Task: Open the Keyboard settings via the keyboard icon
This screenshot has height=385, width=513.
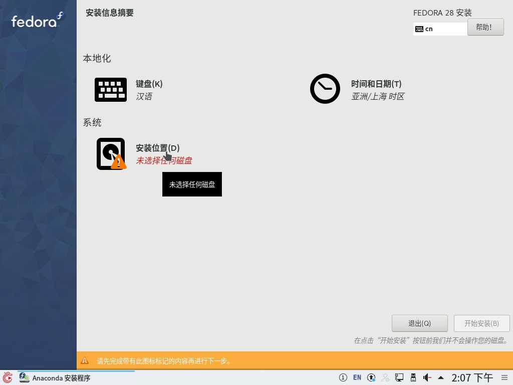Action: [111, 90]
